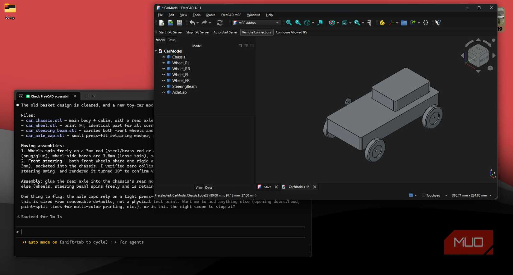Viewport: 513px width, 275px height.
Task: Click the coordinate system axis icon
Action: (392, 23)
